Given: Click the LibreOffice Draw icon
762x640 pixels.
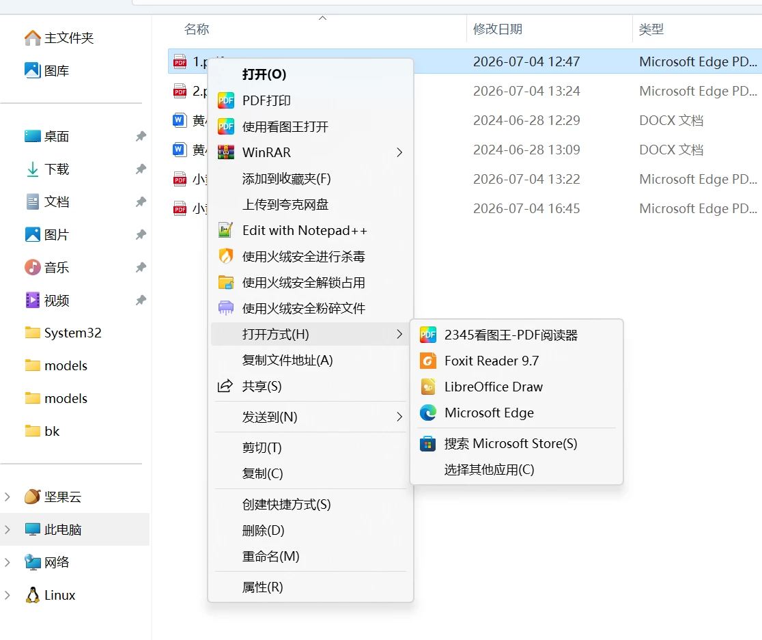Looking at the screenshot, I should [428, 387].
